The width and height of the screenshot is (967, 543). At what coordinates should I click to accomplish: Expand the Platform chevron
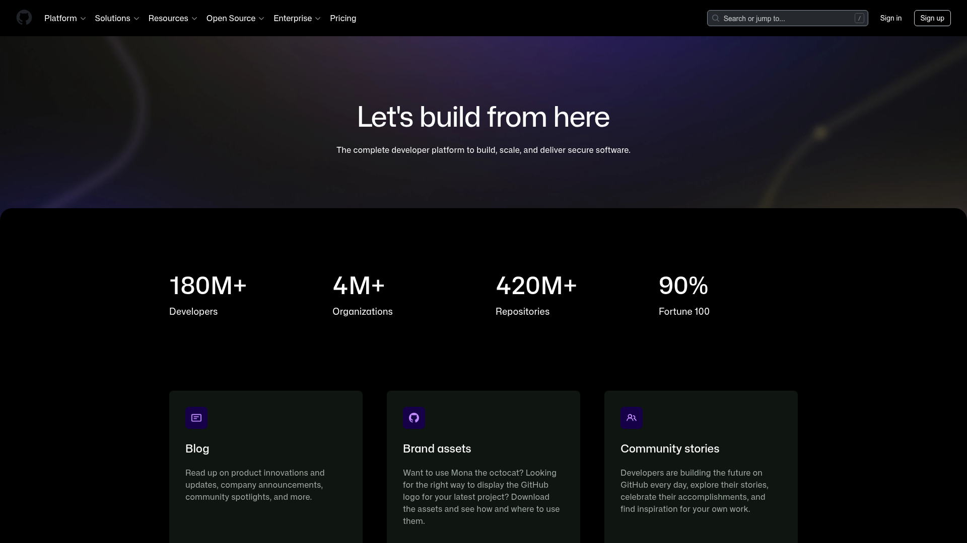[x=83, y=19]
